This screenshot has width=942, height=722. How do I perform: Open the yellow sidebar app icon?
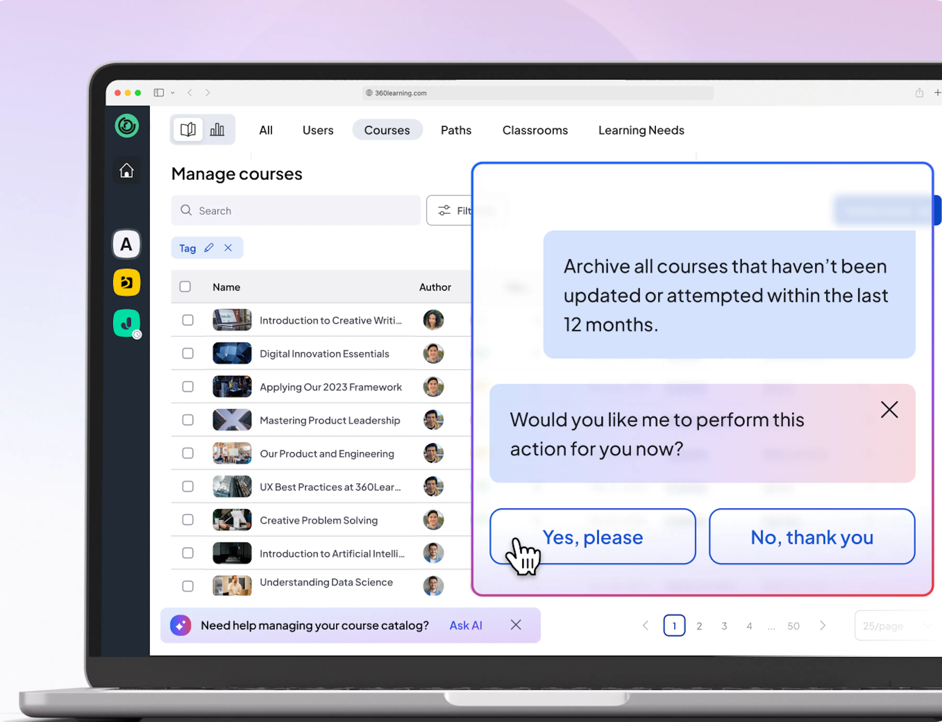tap(126, 283)
